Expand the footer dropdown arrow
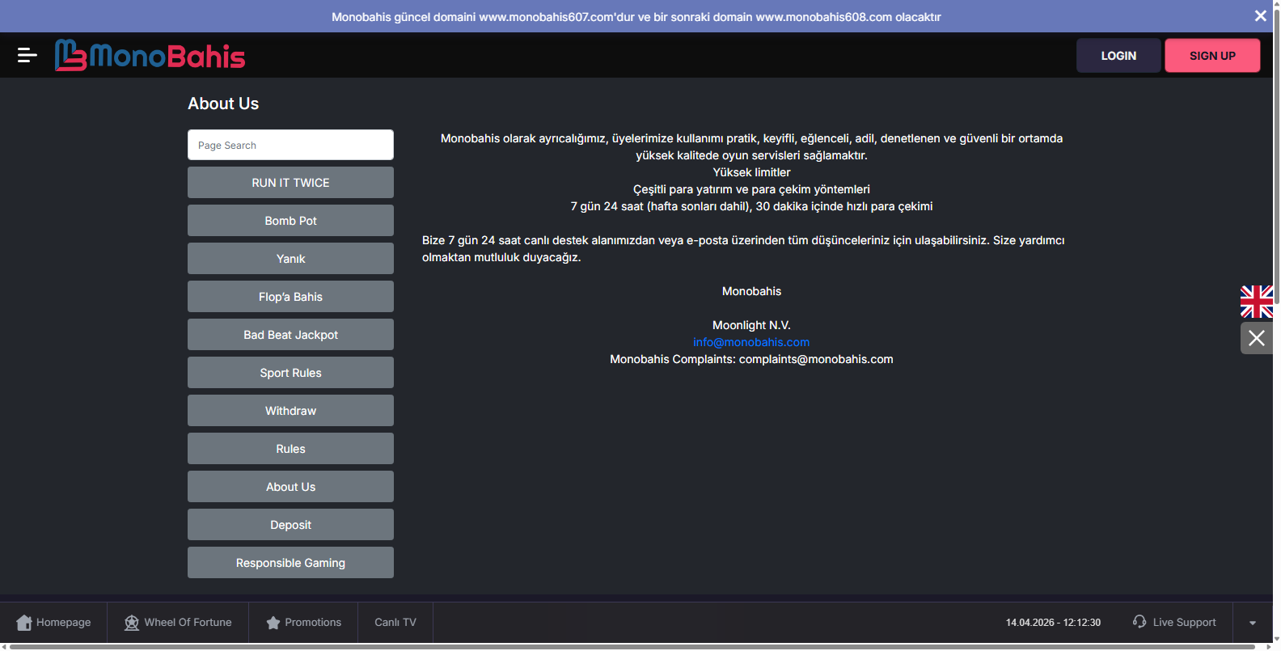Viewport: 1281px width, 651px height. pos(1253,623)
